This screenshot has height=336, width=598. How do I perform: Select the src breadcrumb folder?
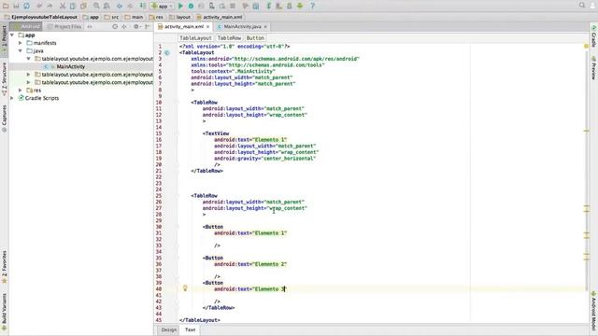[111, 17]
